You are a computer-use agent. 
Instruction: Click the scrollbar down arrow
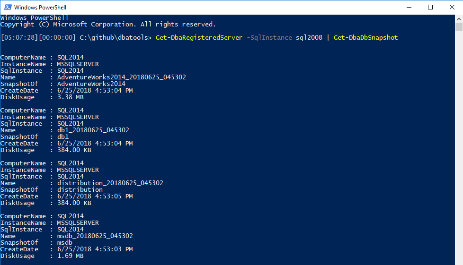click(459, 261)
